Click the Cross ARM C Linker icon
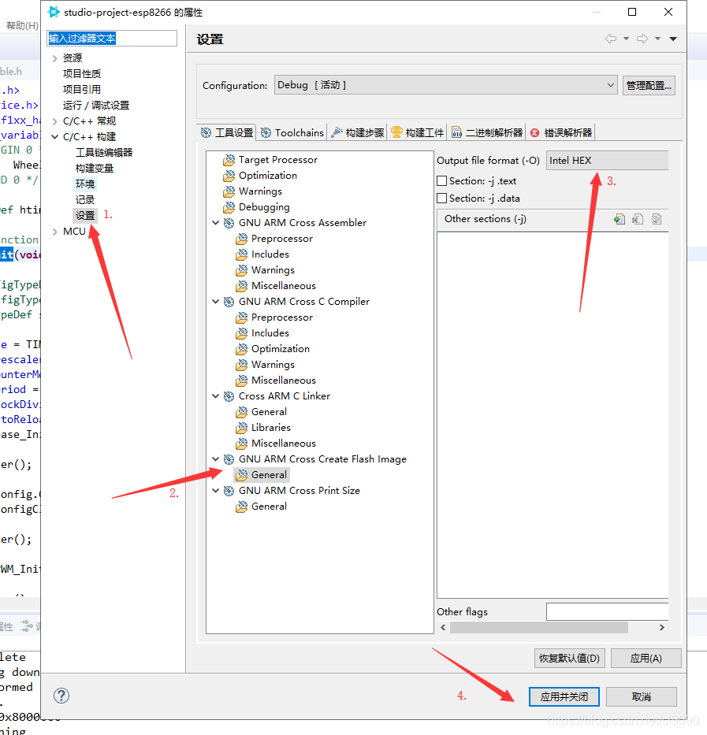707x735 pixels. click(x=229, y=396)
